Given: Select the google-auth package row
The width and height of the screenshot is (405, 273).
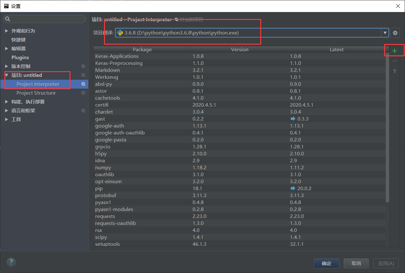Looking at the screenshot, I should (239, 126).
